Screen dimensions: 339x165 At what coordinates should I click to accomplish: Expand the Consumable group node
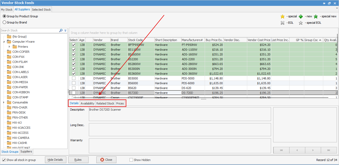(x=4, y=102)
